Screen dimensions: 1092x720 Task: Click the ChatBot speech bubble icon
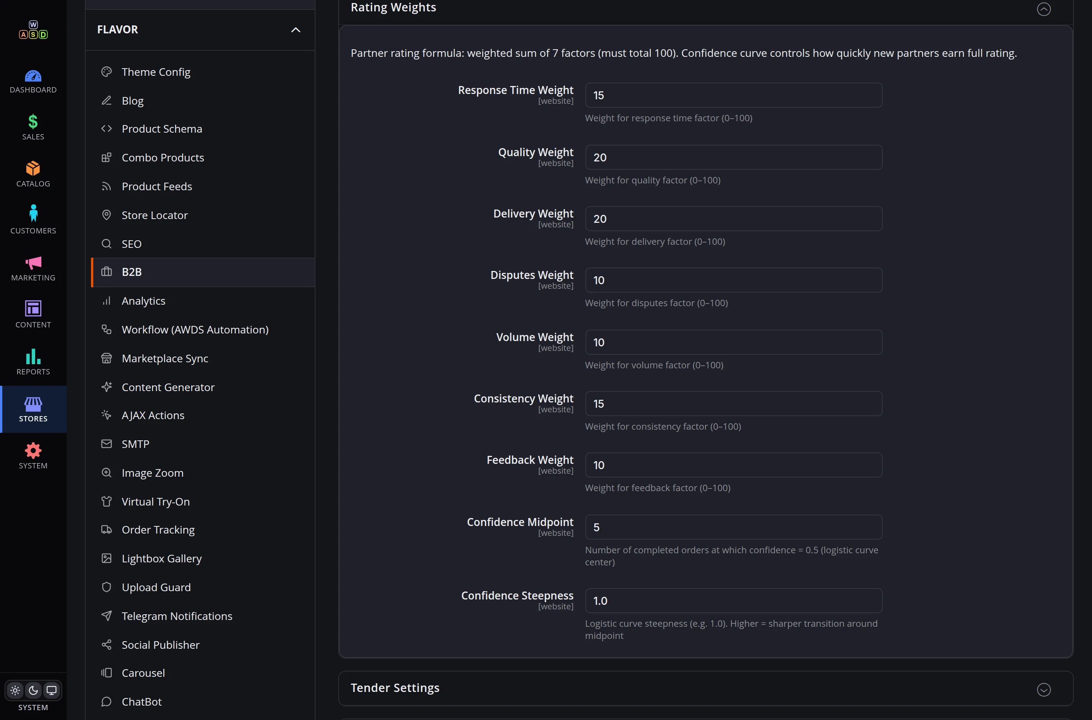click(x=107, y=701)
